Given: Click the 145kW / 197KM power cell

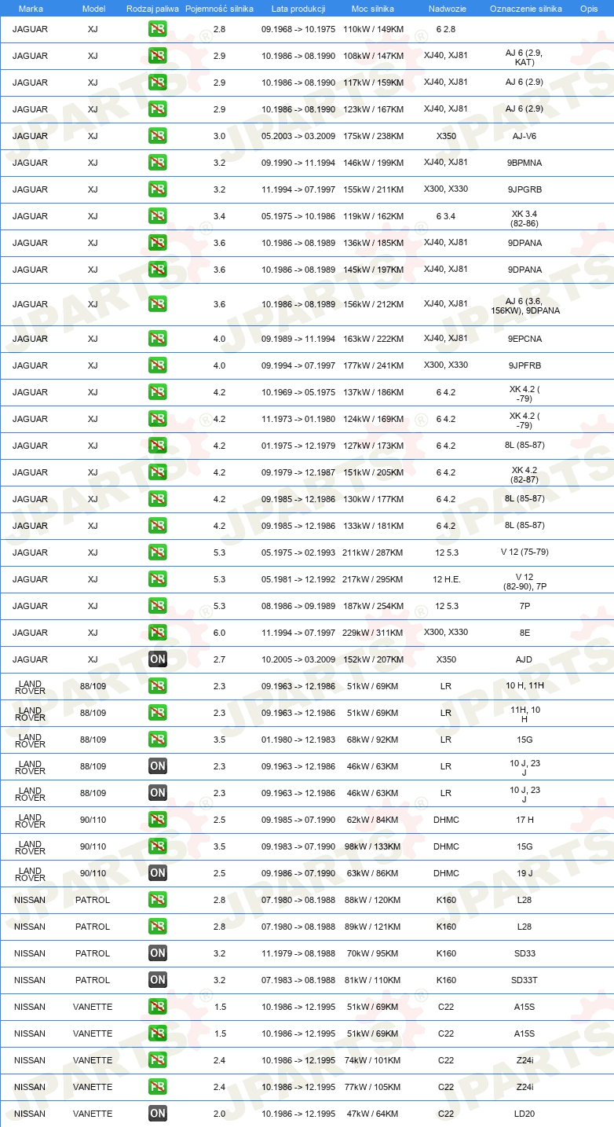Looking at the screenshot, I should 373,270.
